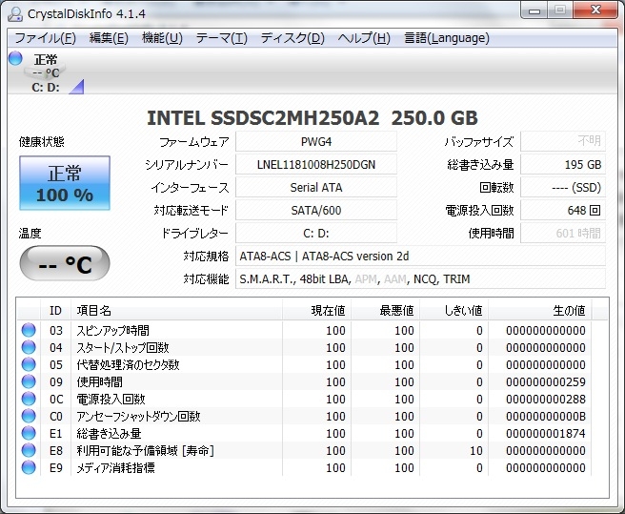
Task: Click status orb for 電源投入回数 row
Action: [29, 400]
